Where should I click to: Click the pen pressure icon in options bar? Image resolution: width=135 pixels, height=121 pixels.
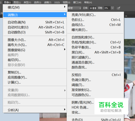(x=119, y=8)
